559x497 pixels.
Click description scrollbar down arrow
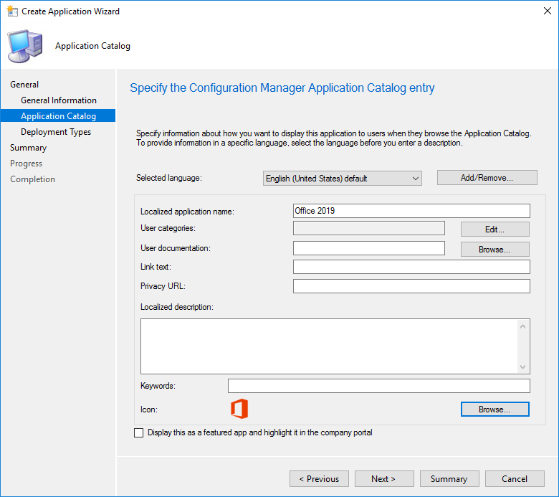(x=522, y=366)
